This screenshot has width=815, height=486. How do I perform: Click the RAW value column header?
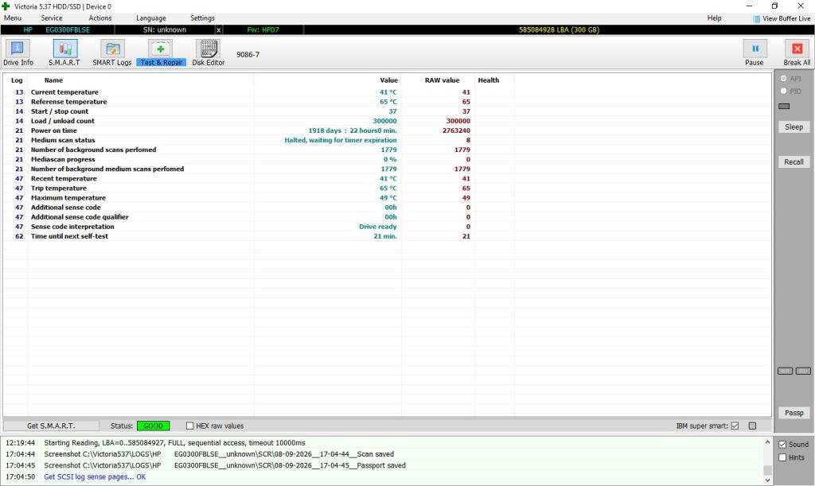(x=442, y=80)
